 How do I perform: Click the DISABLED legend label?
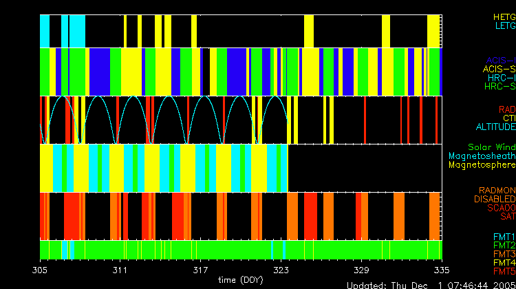point(493,200)
